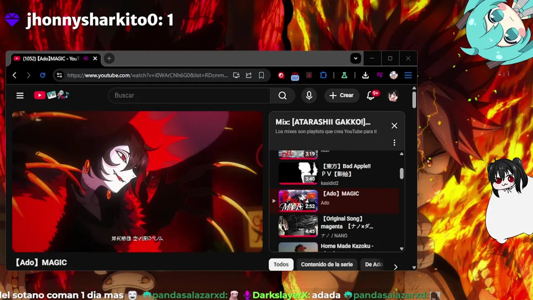Click Ado channel name in playlist

[x=325, y=203]
